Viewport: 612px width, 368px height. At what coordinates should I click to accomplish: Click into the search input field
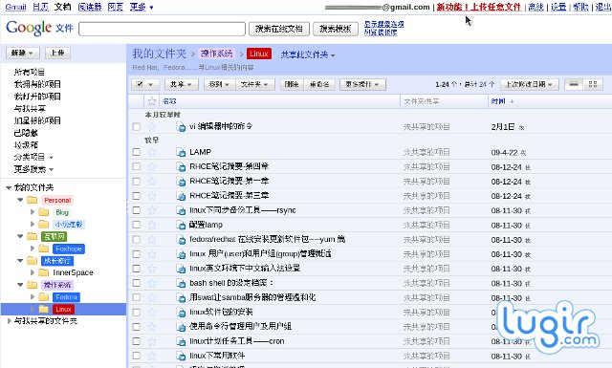pos(162,29)
